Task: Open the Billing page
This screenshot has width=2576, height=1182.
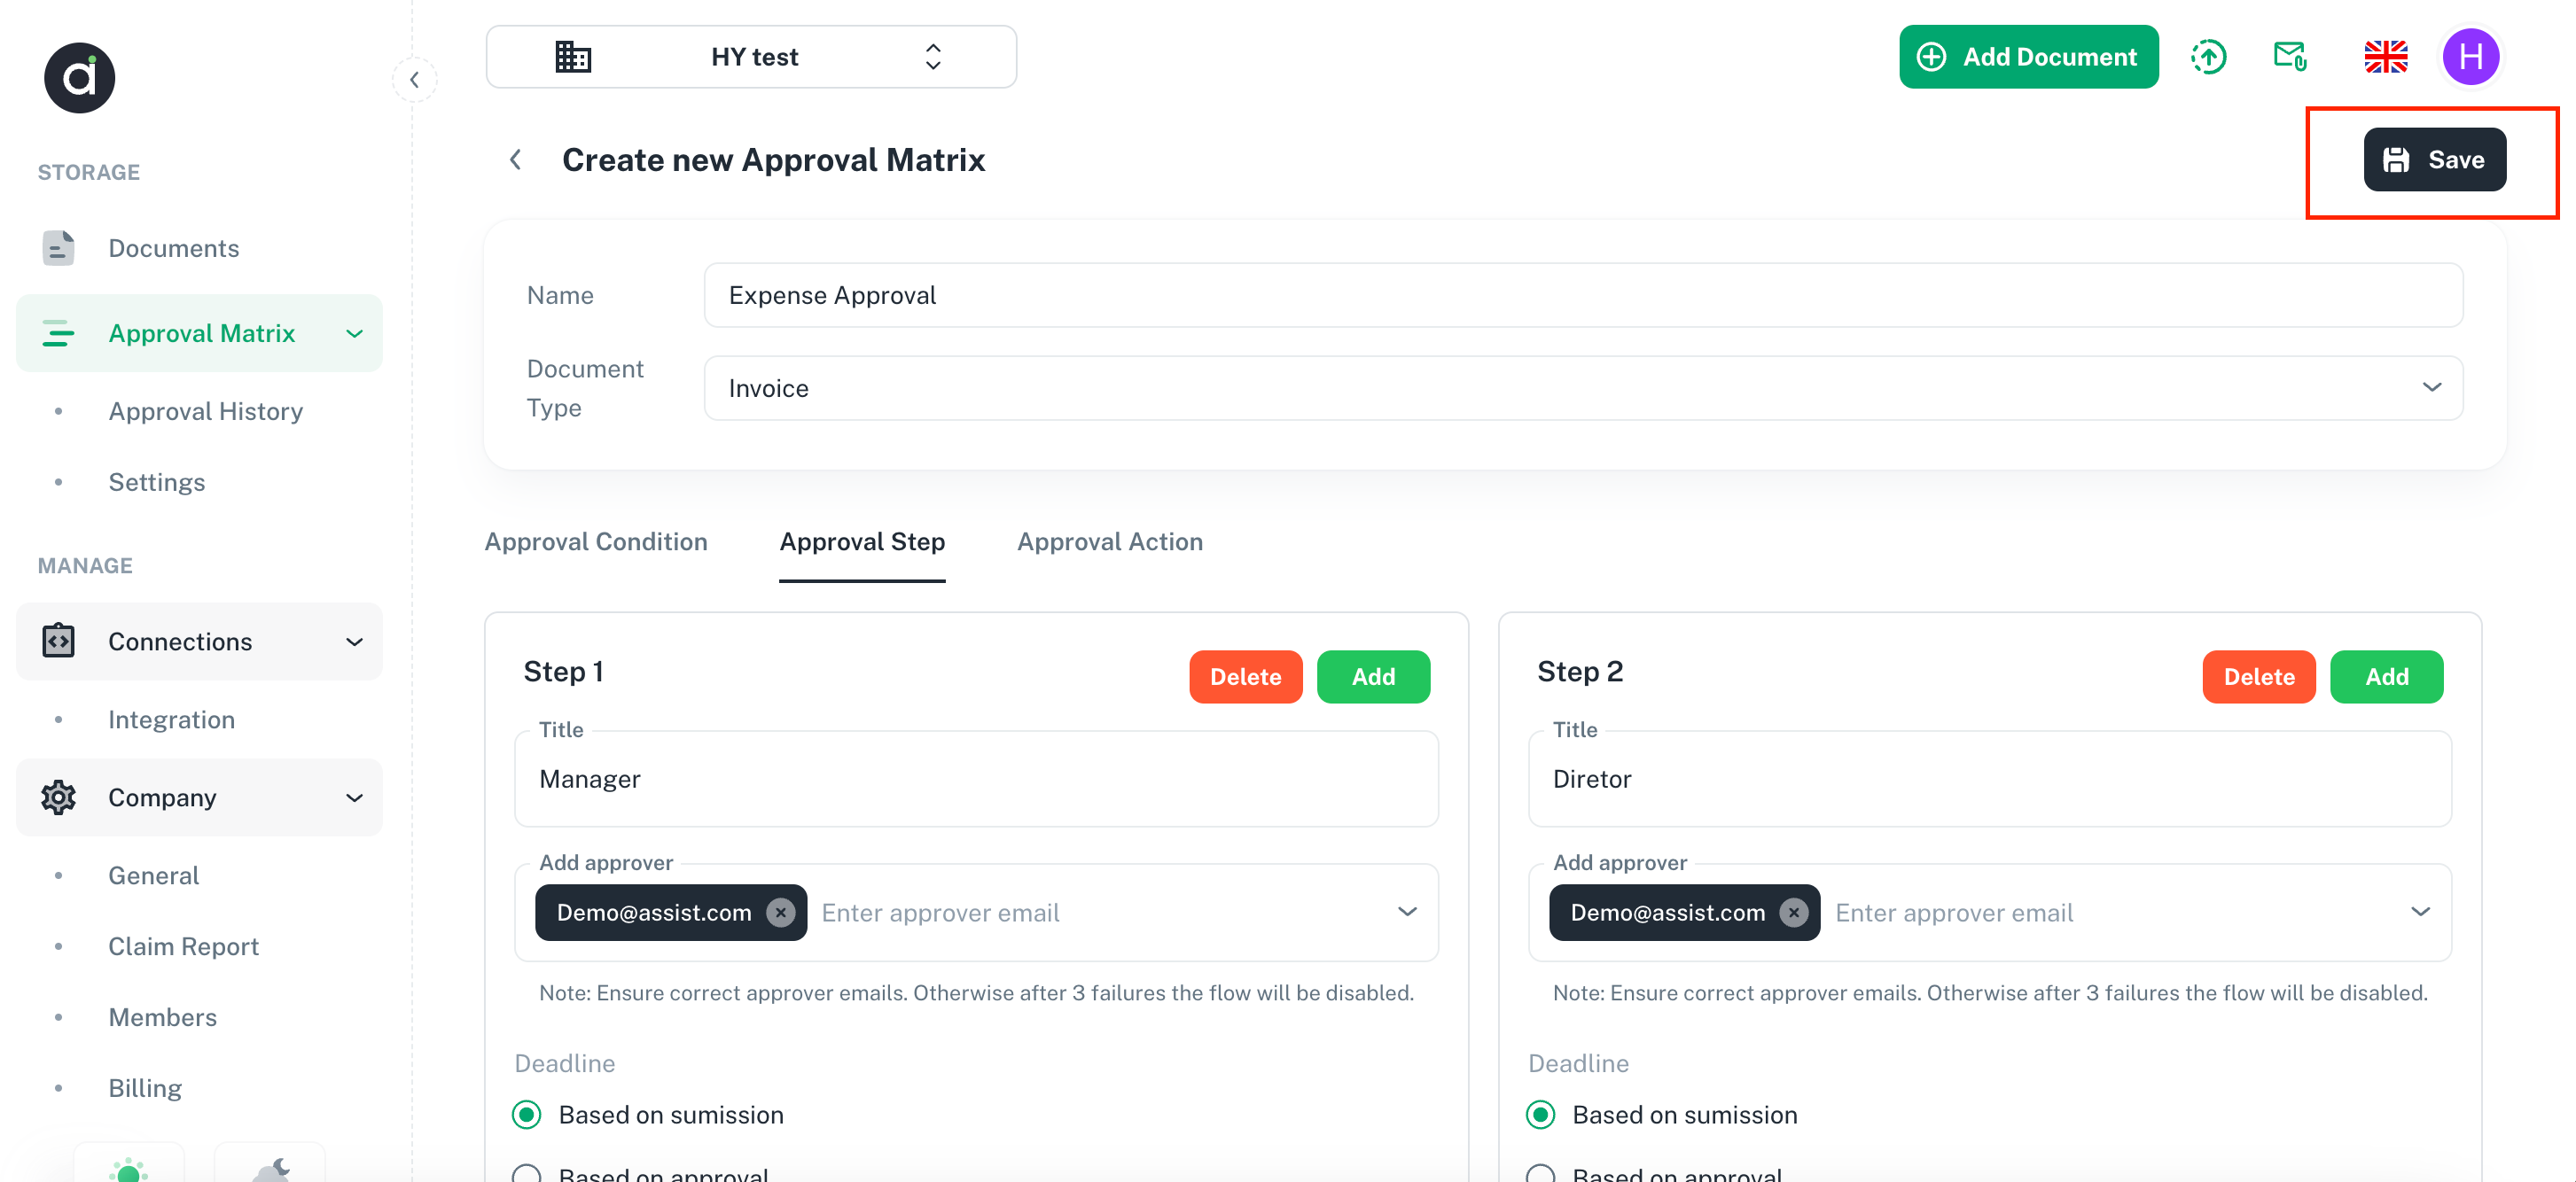Action: [x=145, y=1089]
